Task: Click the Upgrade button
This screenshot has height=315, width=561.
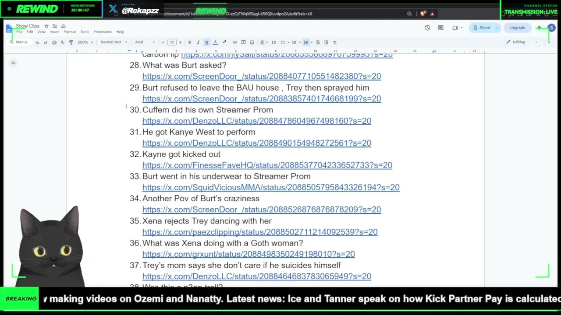Action: click(517, 28)
